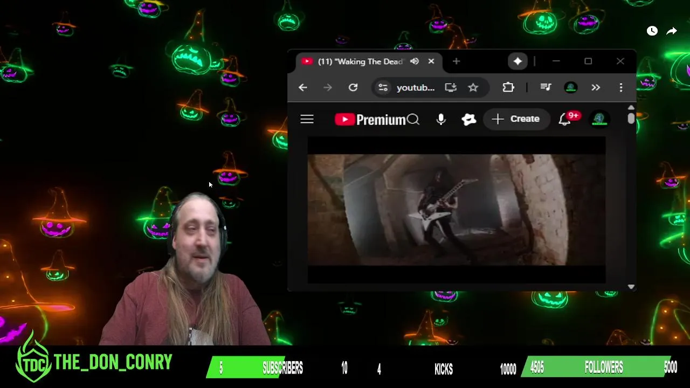
Task: Open the YouTube account avatar menu
Action: coord(600,119)
